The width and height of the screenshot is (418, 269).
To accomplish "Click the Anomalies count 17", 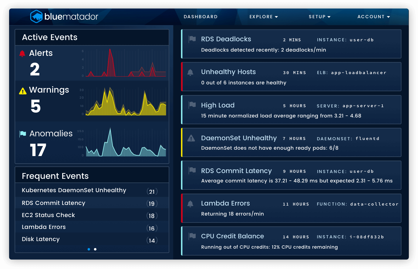I will (x=38, y=150).
